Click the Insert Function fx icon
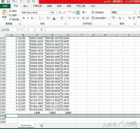Image resolution: width=140 pixels, height=129 pixels. [x=41, y=29]
